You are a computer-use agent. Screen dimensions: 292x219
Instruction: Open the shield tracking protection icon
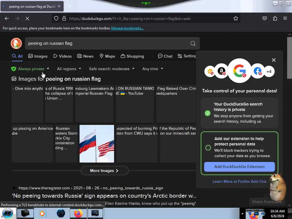[56, 19]
